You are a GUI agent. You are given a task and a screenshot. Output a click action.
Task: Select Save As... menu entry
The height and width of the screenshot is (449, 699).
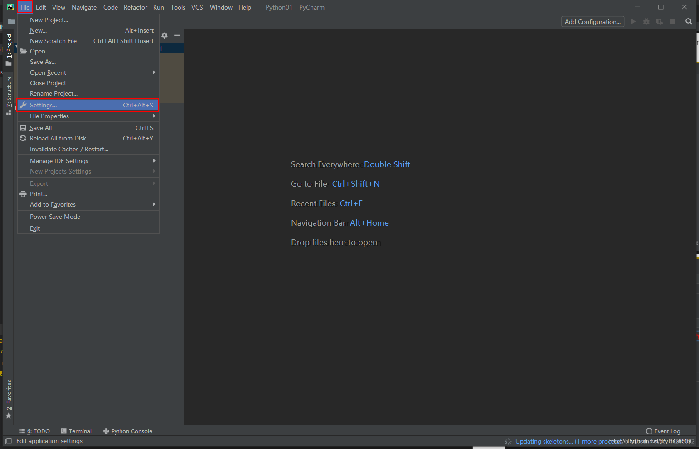[88, 62]
